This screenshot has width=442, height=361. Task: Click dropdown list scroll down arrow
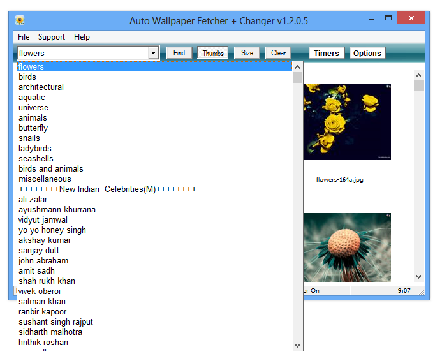297,346
